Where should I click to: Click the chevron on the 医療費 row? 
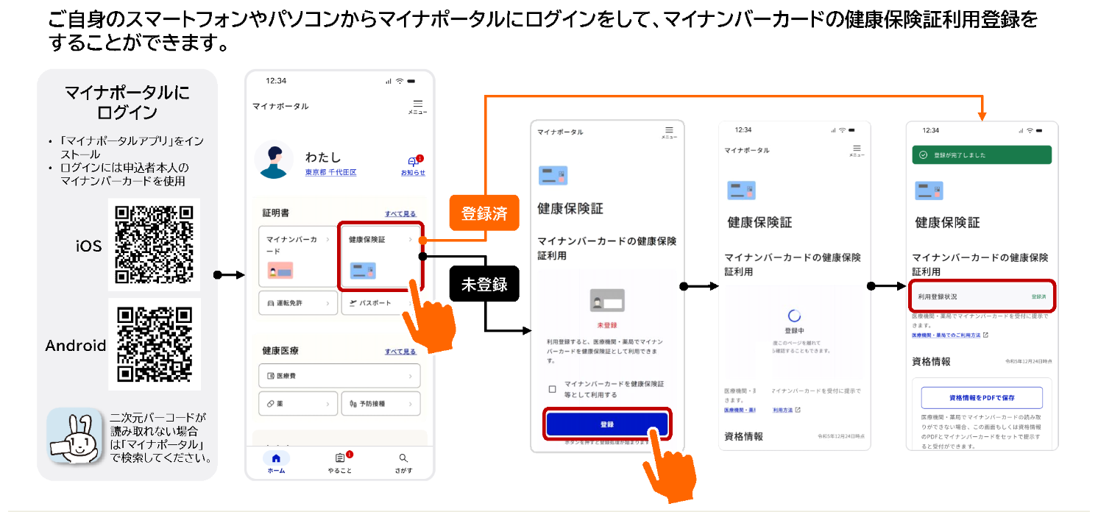[x=411, y=375]
